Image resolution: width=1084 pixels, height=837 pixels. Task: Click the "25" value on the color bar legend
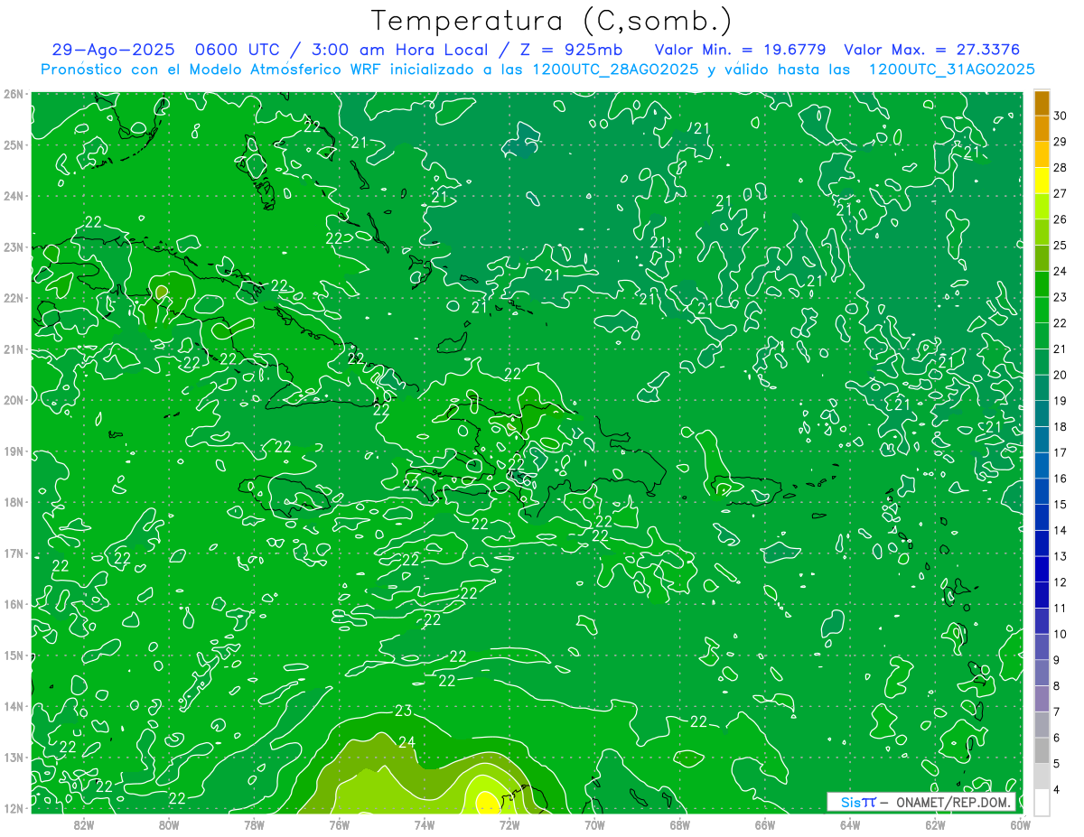[x=1061, y=246]
